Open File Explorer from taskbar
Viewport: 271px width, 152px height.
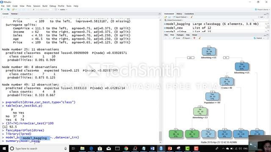point(83,149)
